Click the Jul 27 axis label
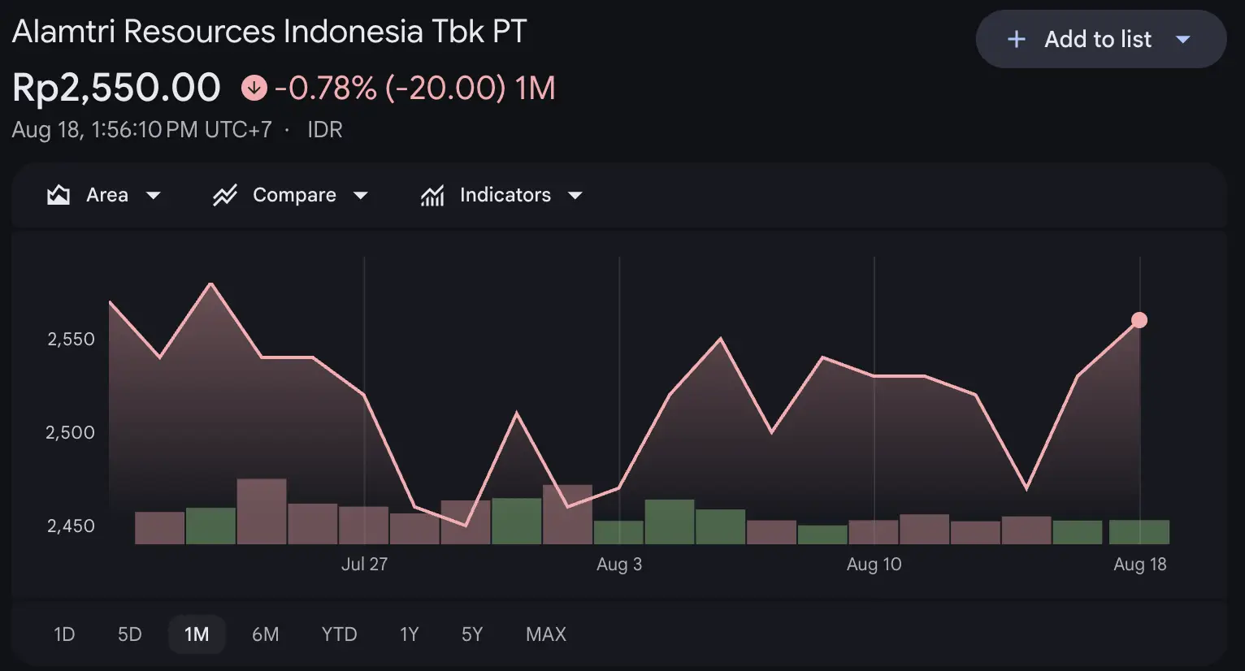Viewport: 1245px width, 671px height. 364,565
